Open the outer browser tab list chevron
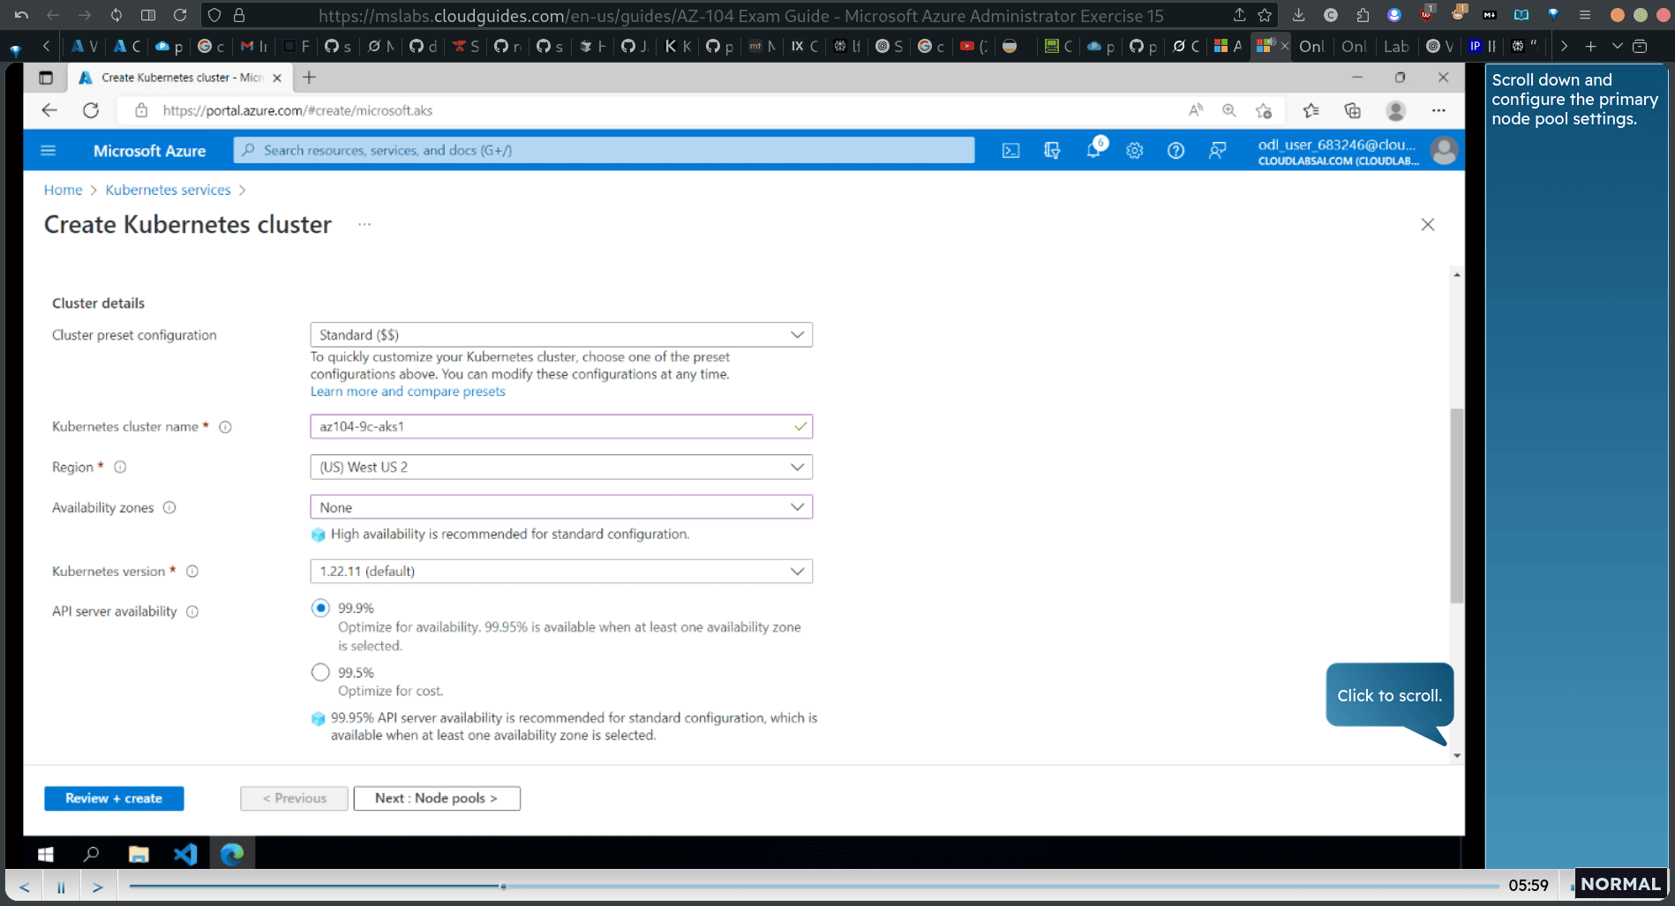 click(x=1617, y=46)
